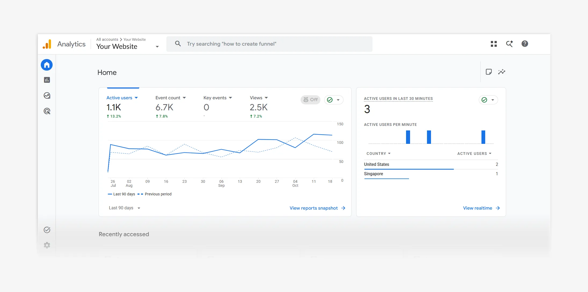Open data quality checkmark dropdown in overview card
The width and height of the screenshot is (588, 292).
coord(334,100)
